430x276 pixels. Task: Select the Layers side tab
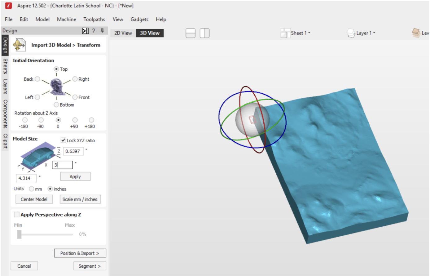coord(5,87)
